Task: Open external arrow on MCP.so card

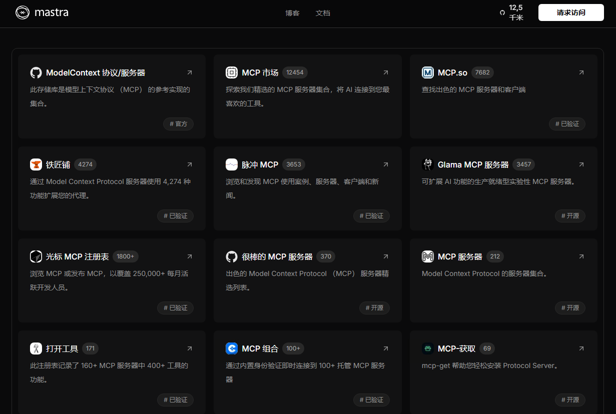Action: [x=581, y=72]
